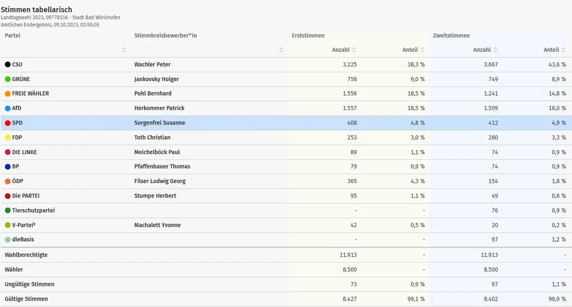
Task: Click the dark blue BP color dot
Action: (8, 167)
